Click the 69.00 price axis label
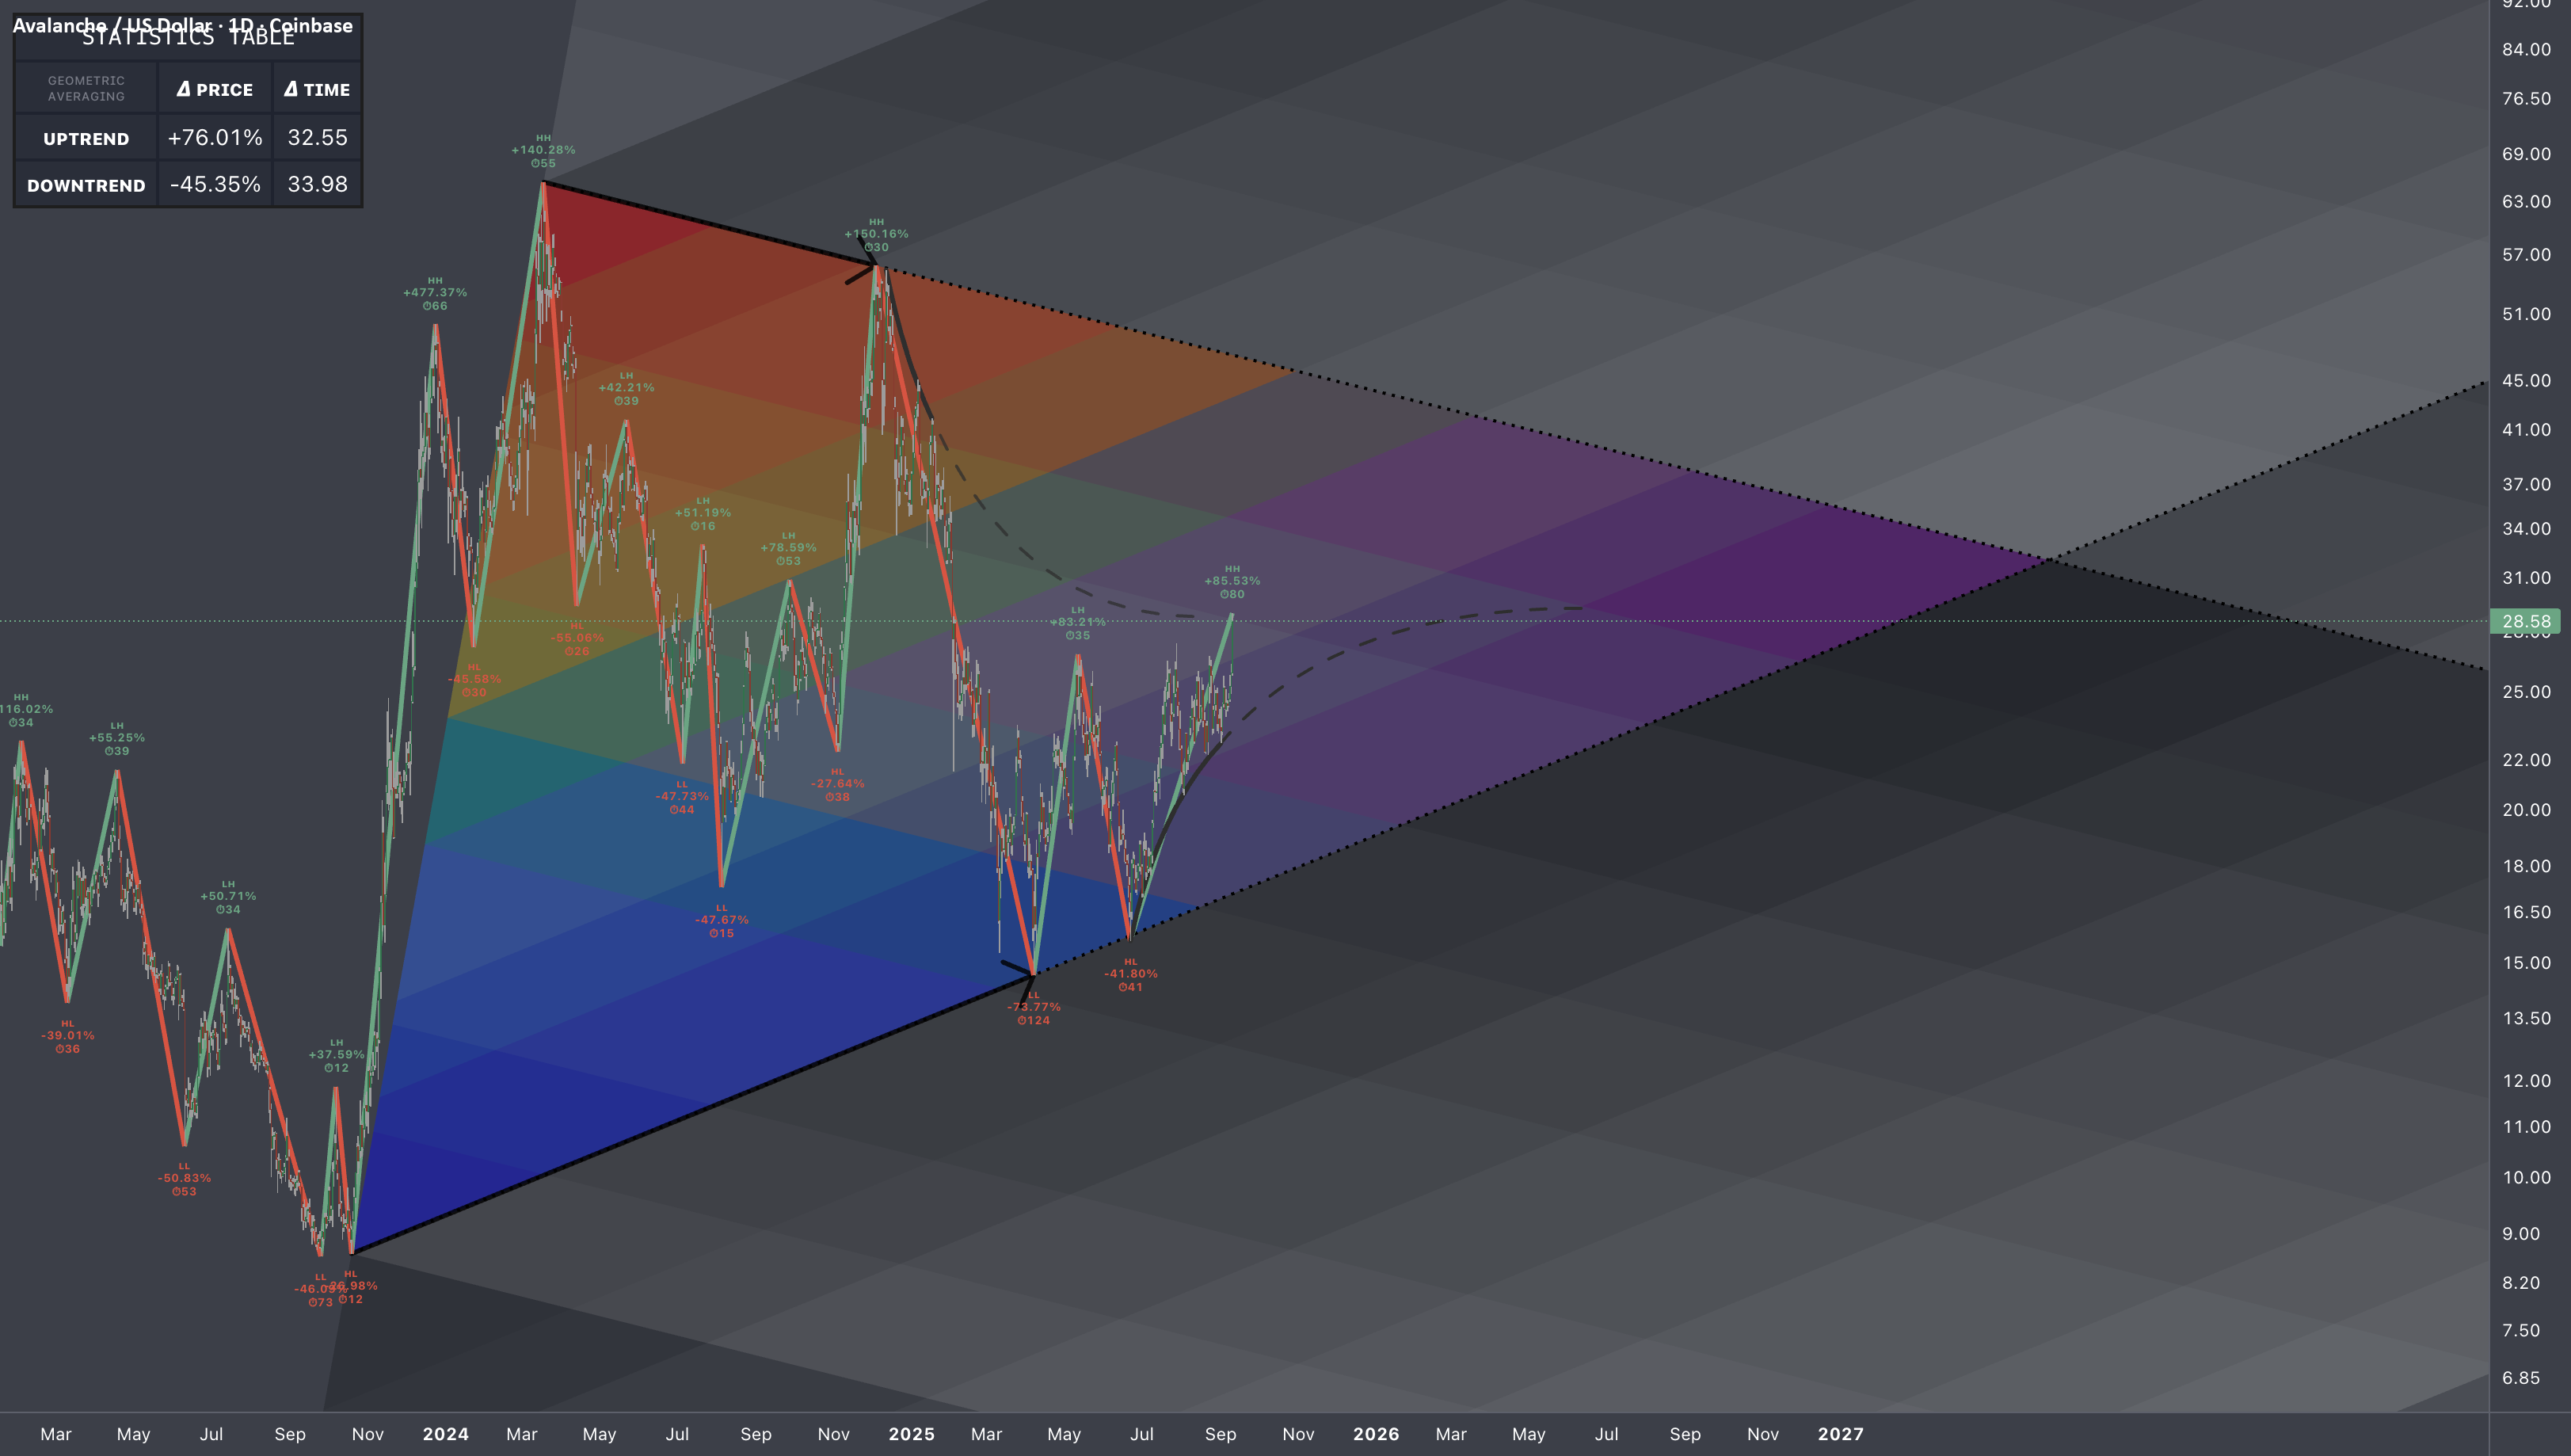2571x1456 pixels. coord(2526,154)
